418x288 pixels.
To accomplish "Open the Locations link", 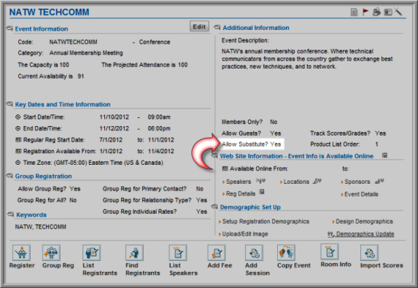I will coord(296,182).
